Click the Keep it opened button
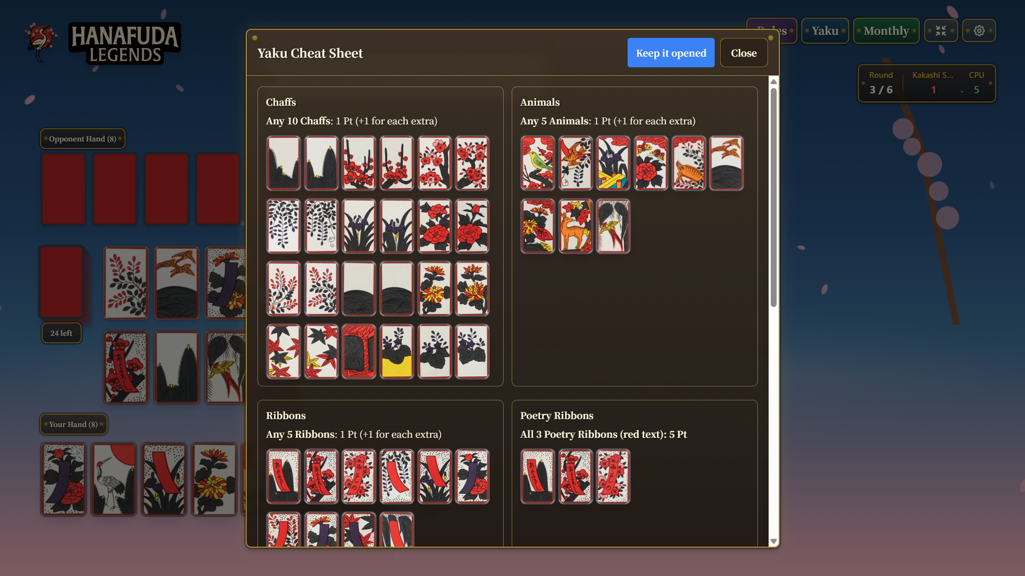 (x=671, y=53)
